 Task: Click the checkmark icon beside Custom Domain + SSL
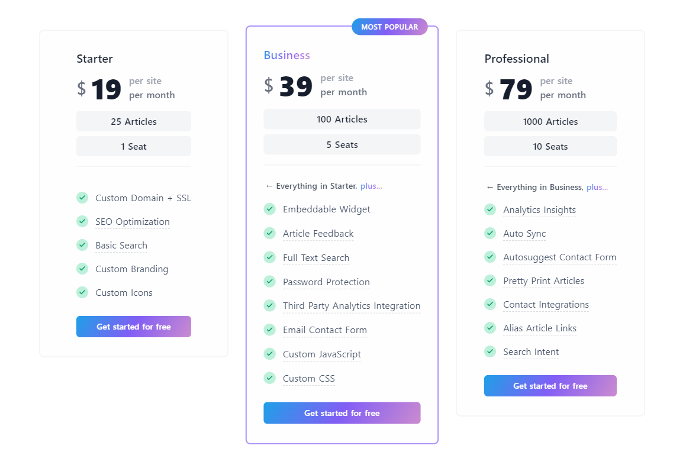[82, 198]
